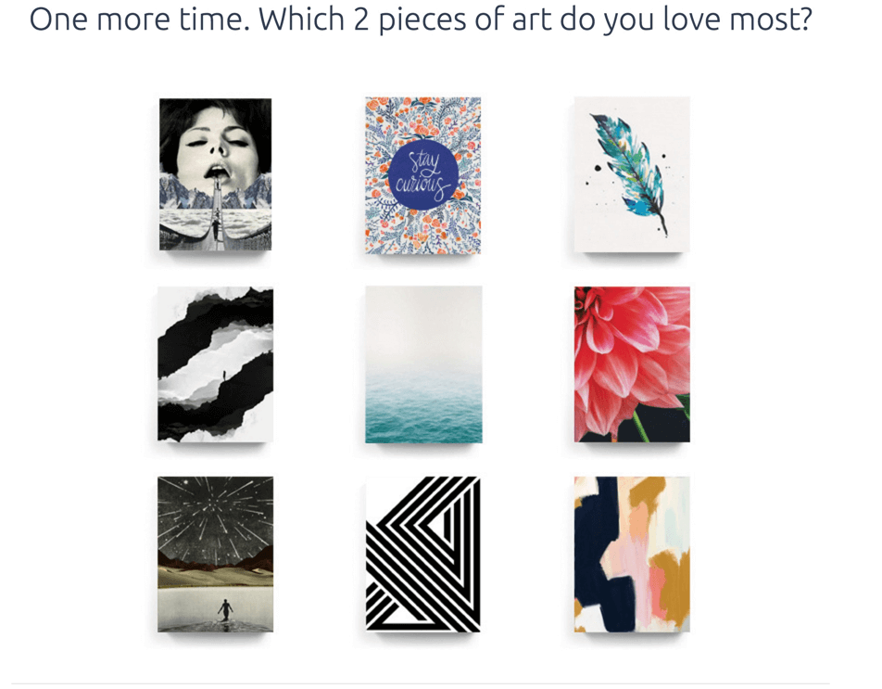882x689 pixels.
Task: Click the tiny figure on the white ridge
Action: pyautogui.click(x=225, y=374)
